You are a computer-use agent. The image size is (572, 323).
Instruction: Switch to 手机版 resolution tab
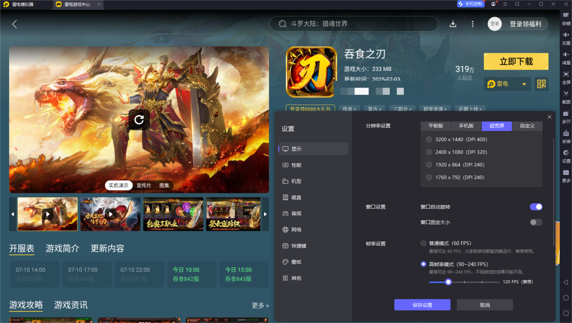(466, 126)
